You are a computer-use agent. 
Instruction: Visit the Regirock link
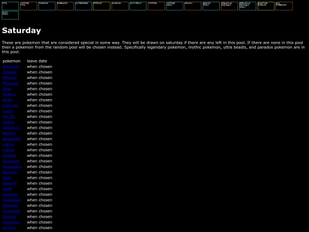click(11, 128)
